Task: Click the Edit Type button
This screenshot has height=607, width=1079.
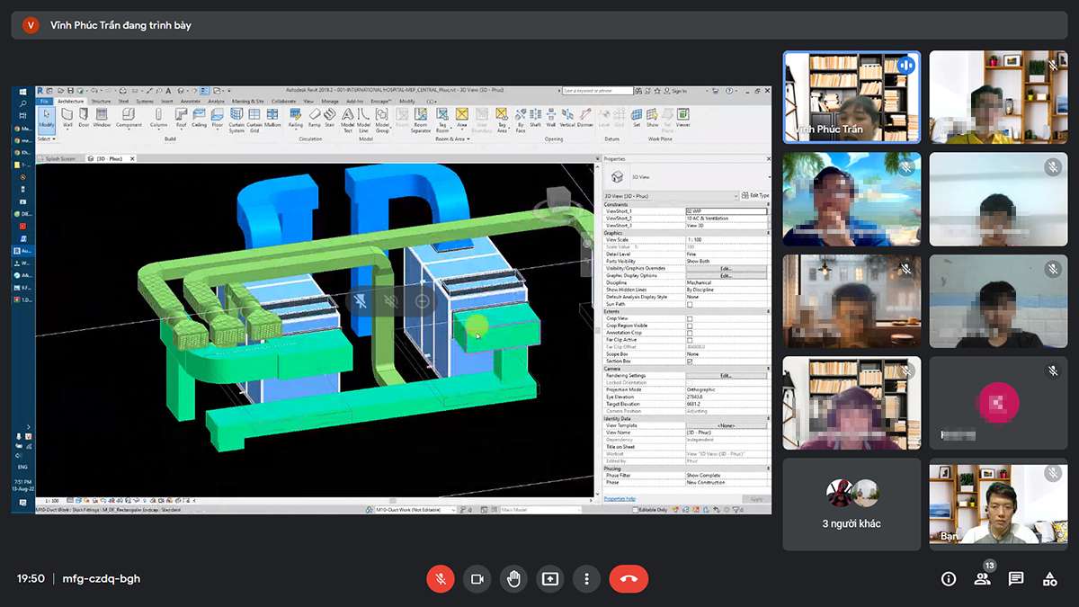Action: tap(755, 195)
